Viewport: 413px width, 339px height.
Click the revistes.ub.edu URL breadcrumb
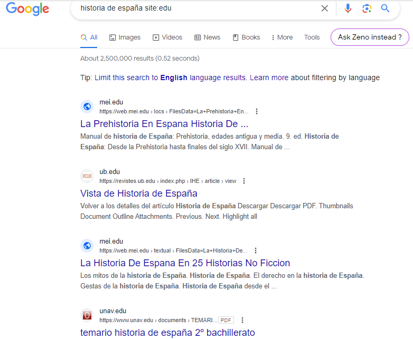pos(168,181)
